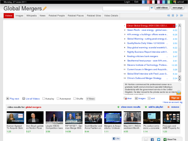Image resolution: width=188 pixels, height=141 pixels.
Task: Enable the Shuffle checkbox
Action: click(x=74, y=99)
